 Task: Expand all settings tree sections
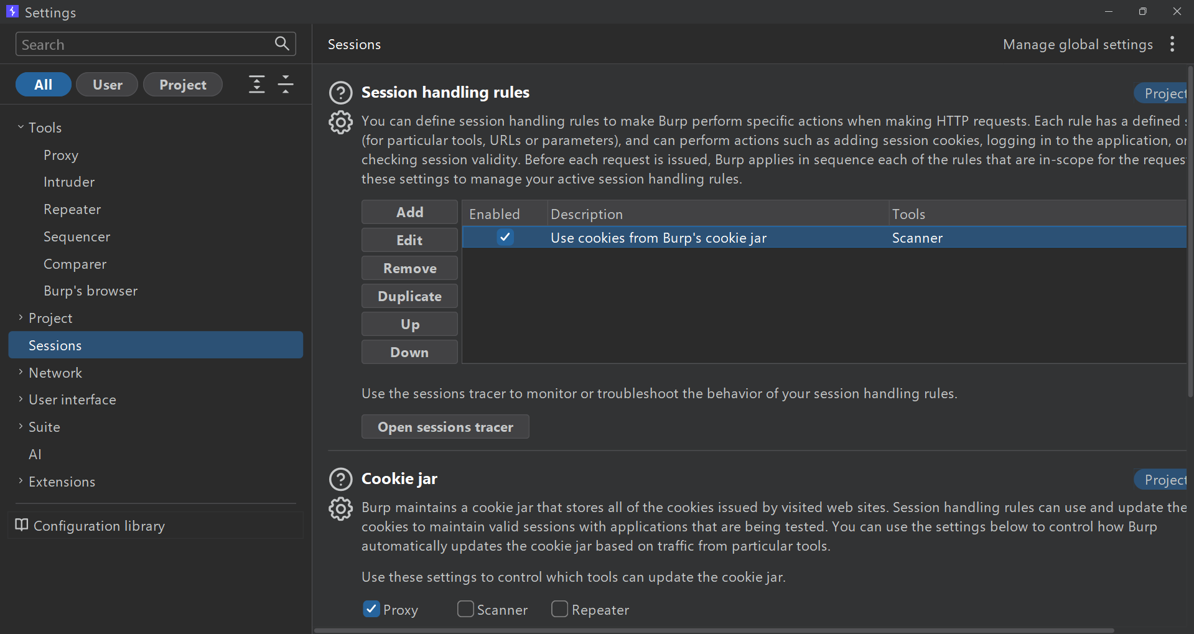click(256, 84)
